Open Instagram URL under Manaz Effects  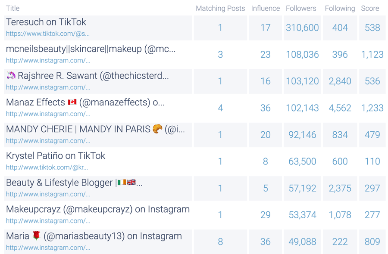coord(48,114)
